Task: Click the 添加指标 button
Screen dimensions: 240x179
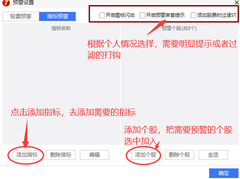Action: coord(27,155)
